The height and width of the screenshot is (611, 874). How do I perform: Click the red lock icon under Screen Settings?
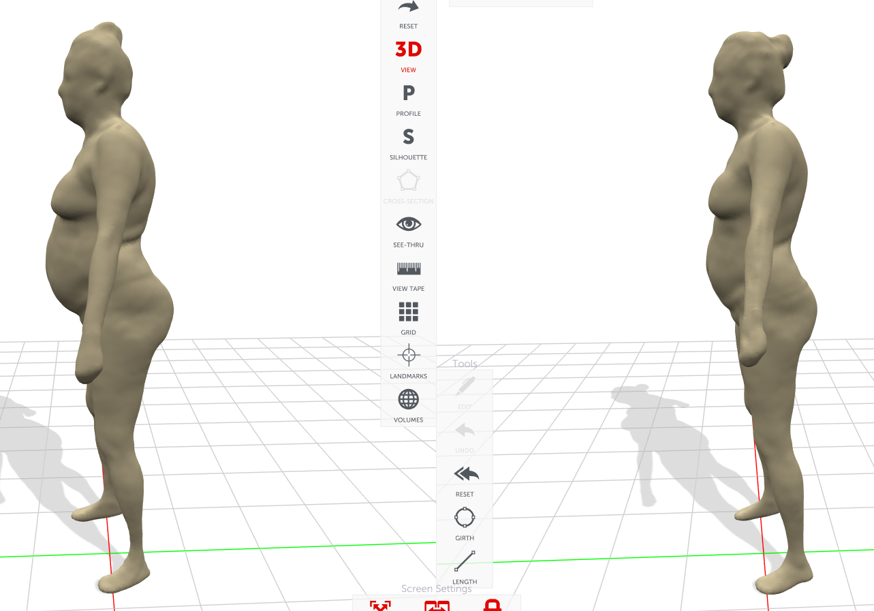pos(493,605)
